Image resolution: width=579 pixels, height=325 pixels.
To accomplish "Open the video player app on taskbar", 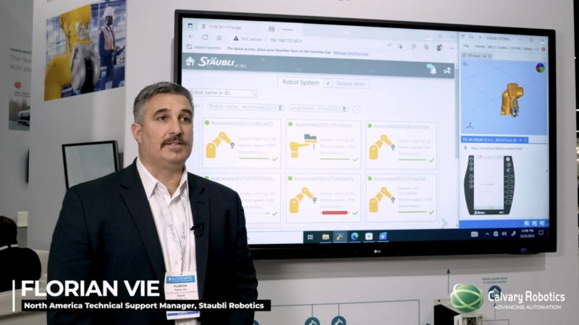I will pyautogui.click(x=383, y=236).
